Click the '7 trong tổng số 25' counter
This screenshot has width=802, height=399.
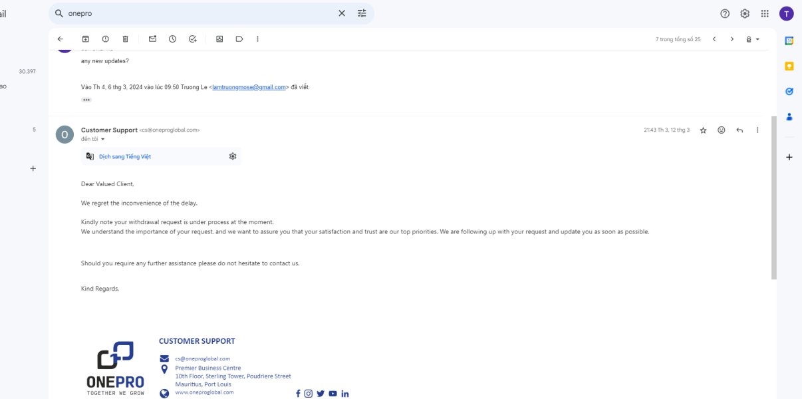click(x=678, y=39)
